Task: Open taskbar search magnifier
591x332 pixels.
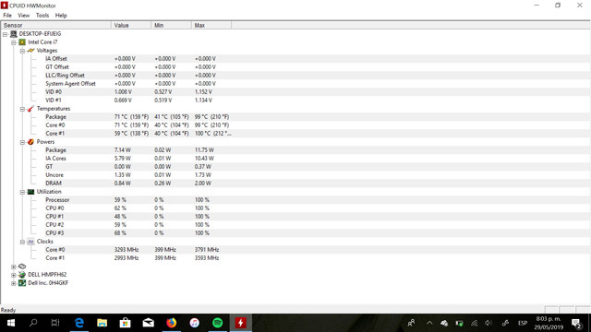Action: point(33,323)
